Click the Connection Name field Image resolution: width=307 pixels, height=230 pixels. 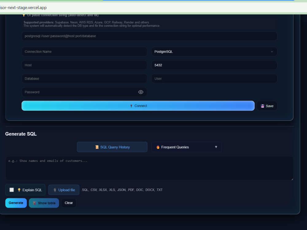84,52
